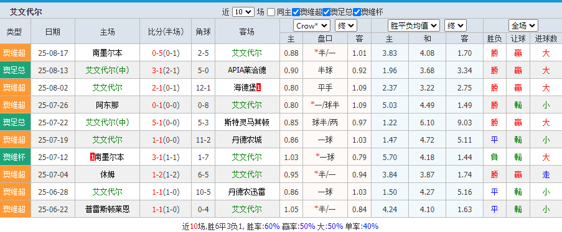Click APIA莱洽德 away team
This screenshot has height=232, width=562.
[247, 71]
